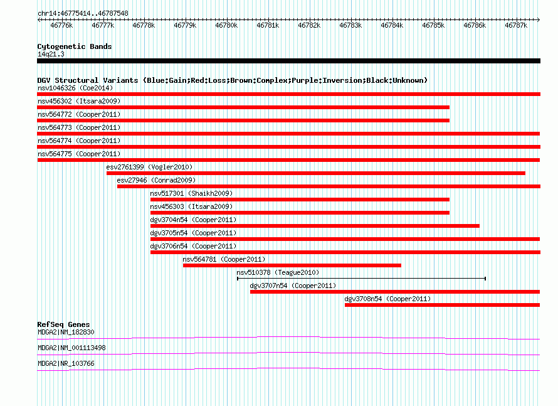Click the 46779k ruler mark
Screen dimensions: 558x406
click(x=185, y=25)
